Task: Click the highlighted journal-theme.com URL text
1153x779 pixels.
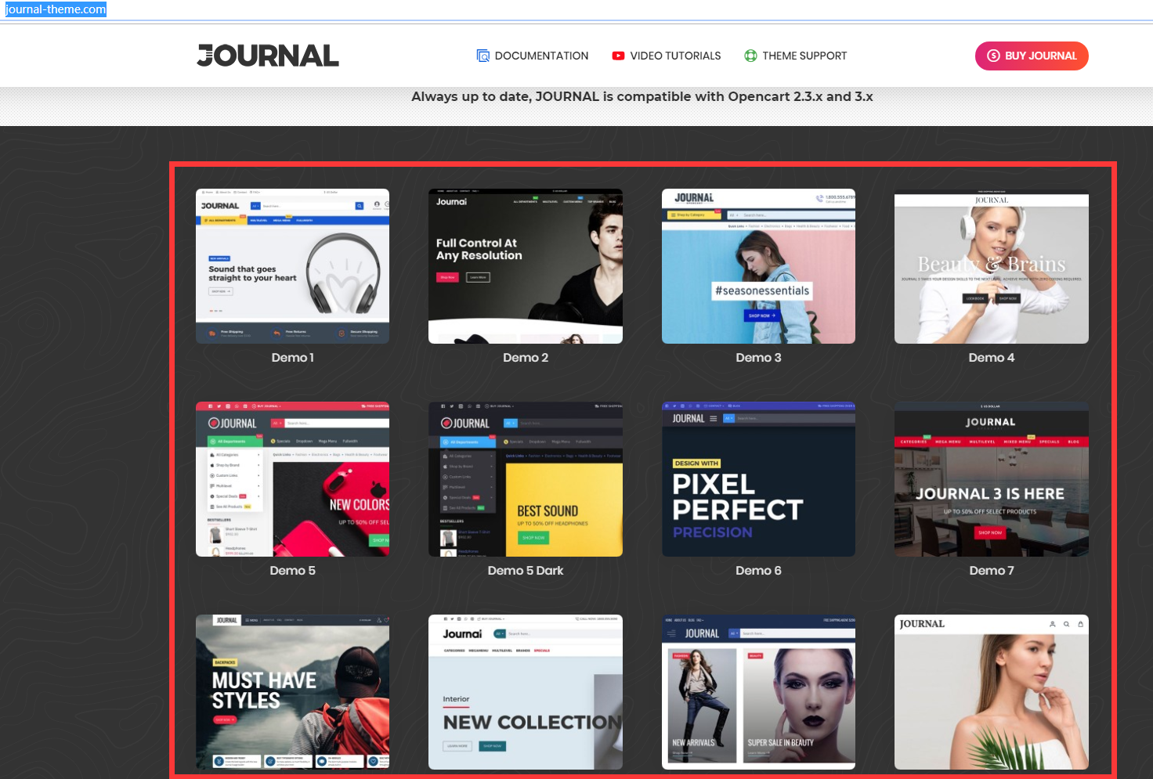Action: coord(56,9)
